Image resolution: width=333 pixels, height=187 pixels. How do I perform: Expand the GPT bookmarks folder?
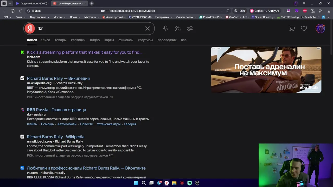click(7, 17)
